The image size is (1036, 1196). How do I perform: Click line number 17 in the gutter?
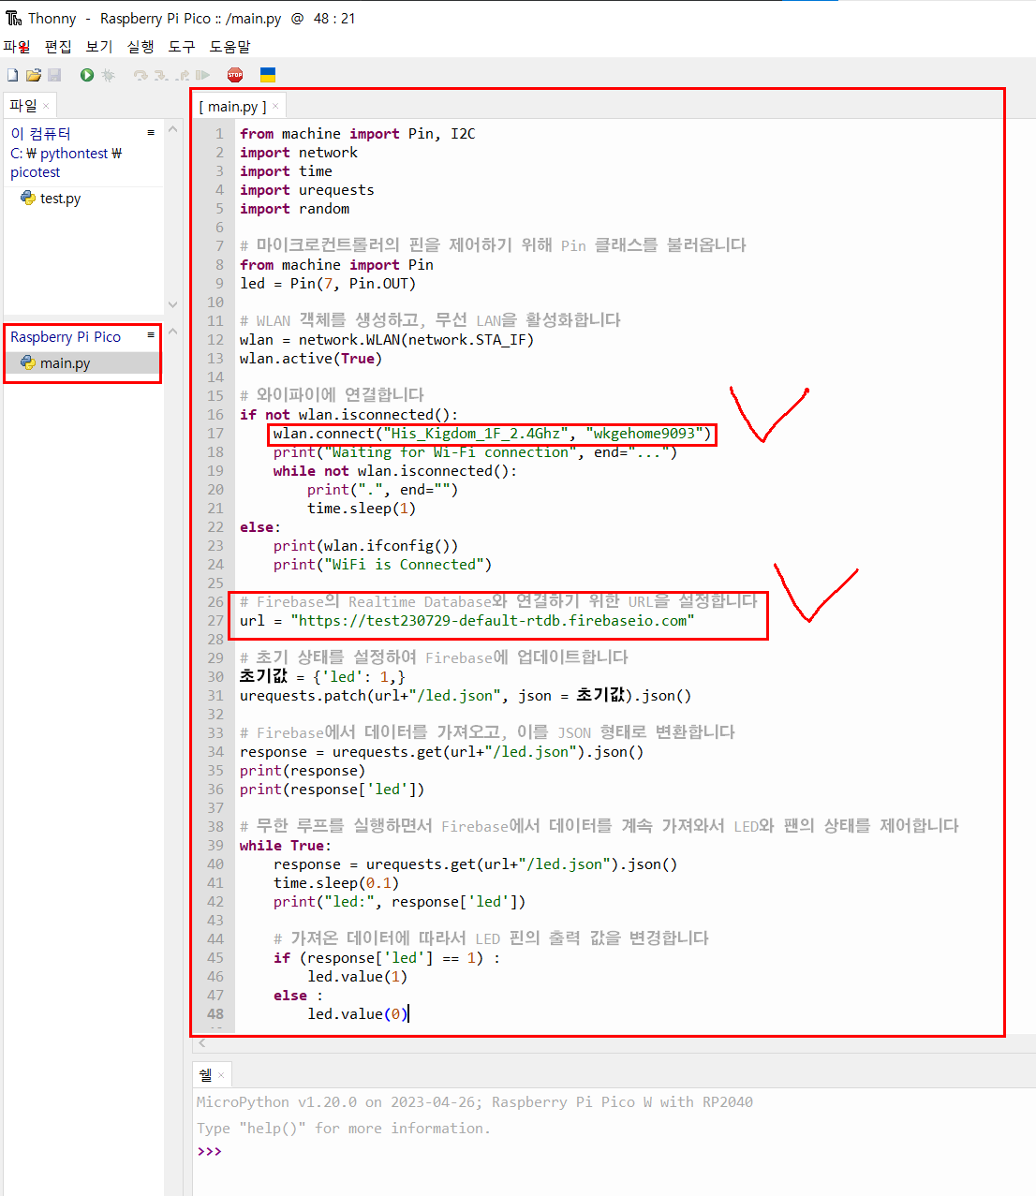[x=215, y=434]
